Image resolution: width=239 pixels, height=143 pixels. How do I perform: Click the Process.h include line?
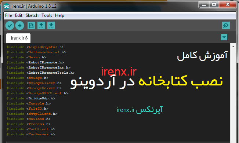(x=29, y=124)
